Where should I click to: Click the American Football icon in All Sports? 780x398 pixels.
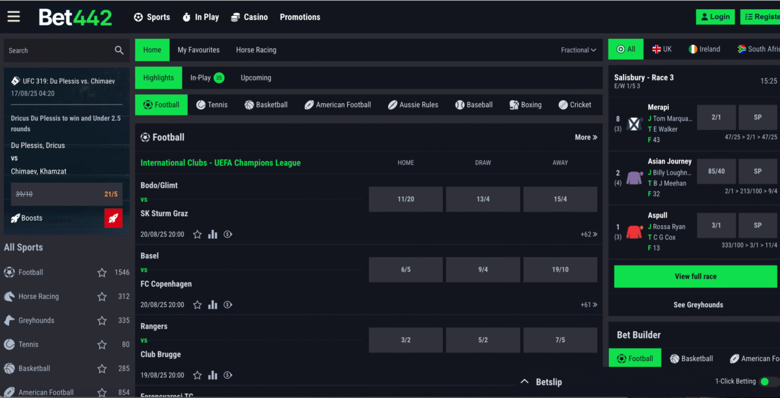click(x=9, y=392)
